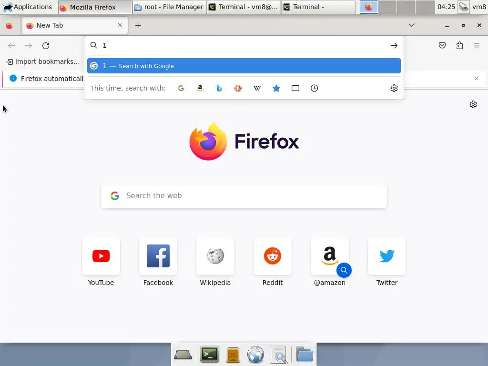Go forward to the next page
488x366 pixels.
coord(29,46)
